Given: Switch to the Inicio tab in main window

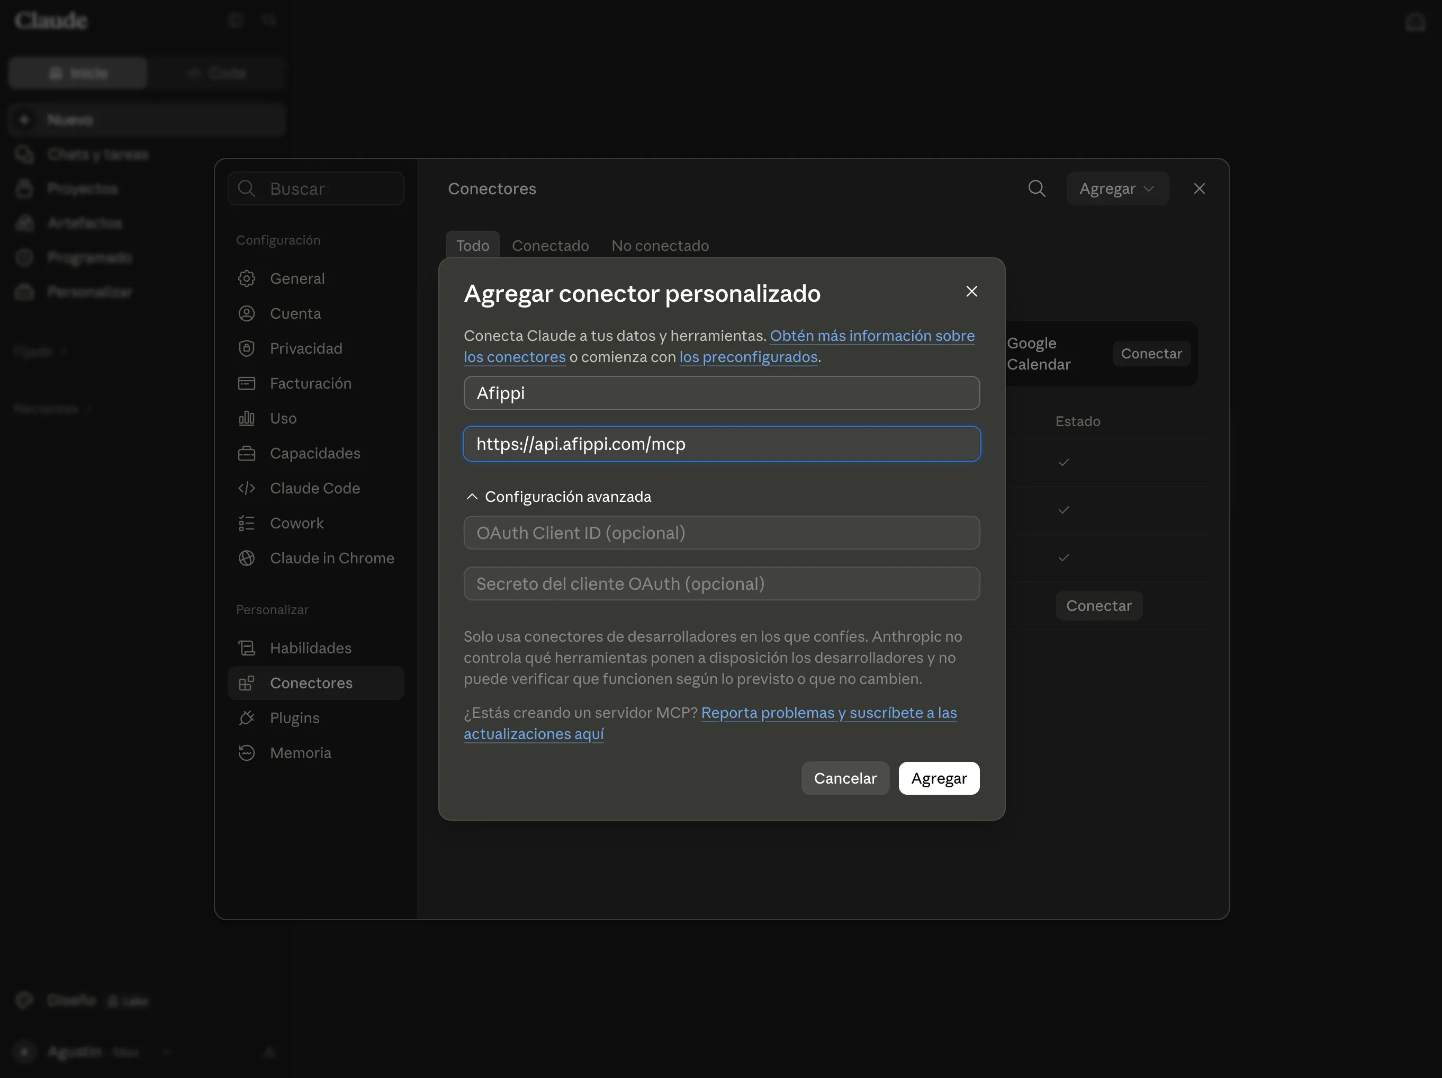Looking at the screenshot, I should click(x=78, y=73).
